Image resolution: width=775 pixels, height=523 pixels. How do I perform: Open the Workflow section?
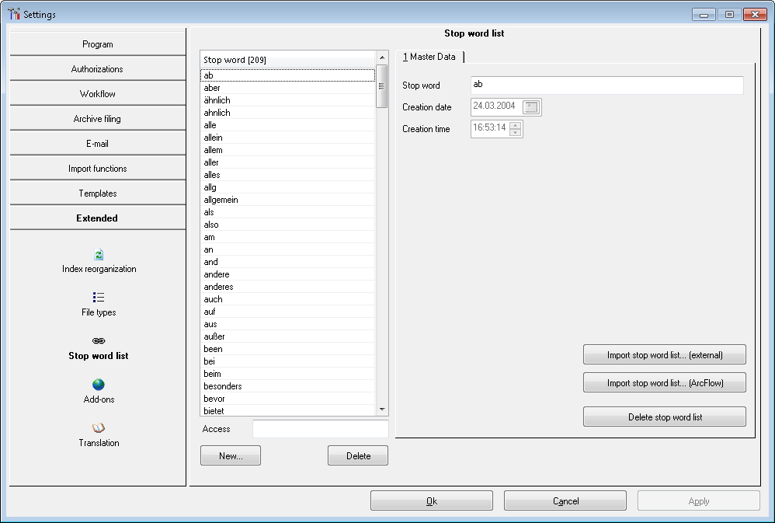97,93
